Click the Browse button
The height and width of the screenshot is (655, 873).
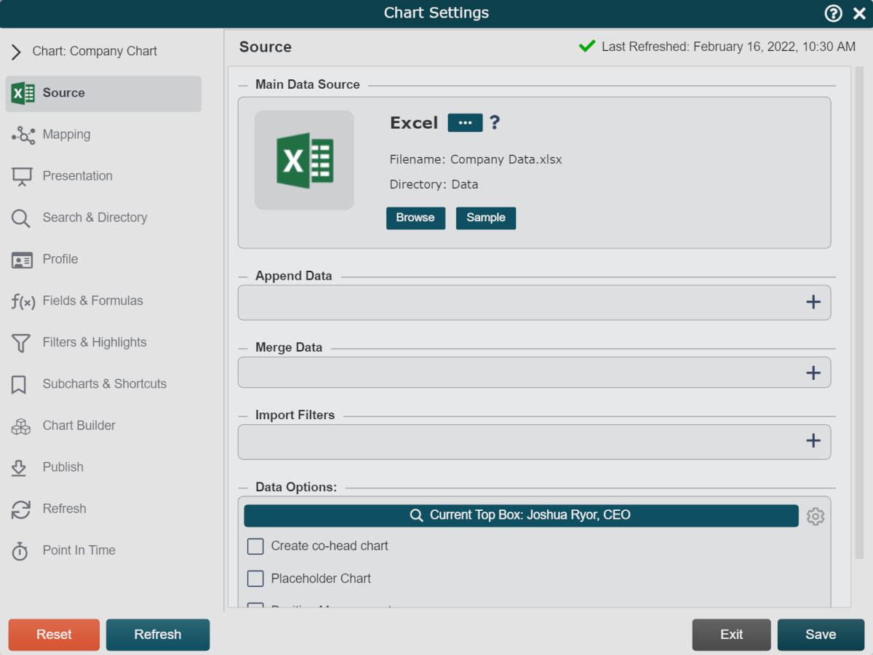[415, 218]
